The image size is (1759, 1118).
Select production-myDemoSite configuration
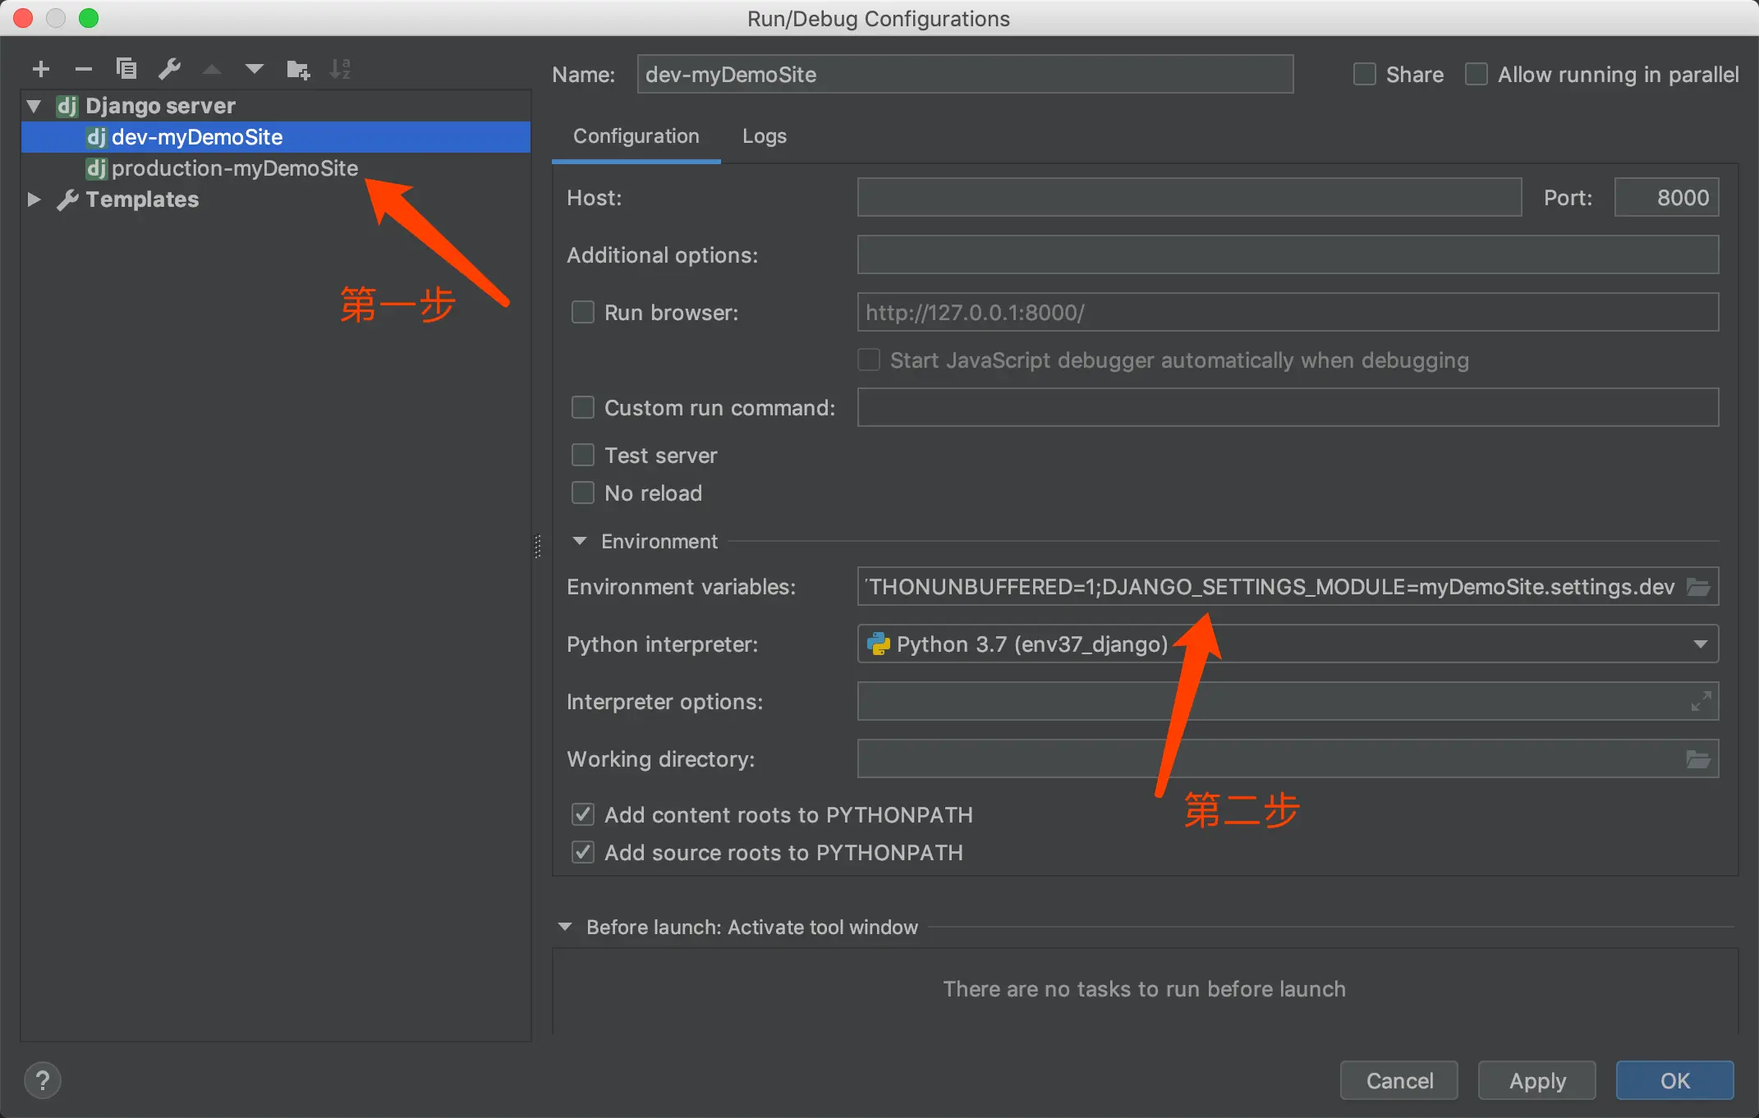pyautogui.click(x=235, y=168)
